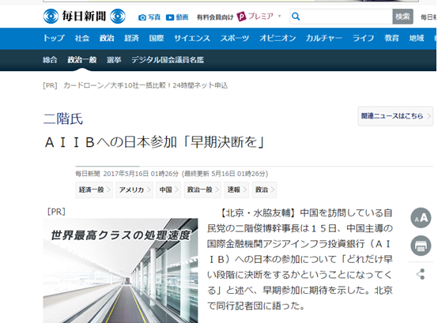
Task: Open the 経済 section
Action: pos(131,38)
